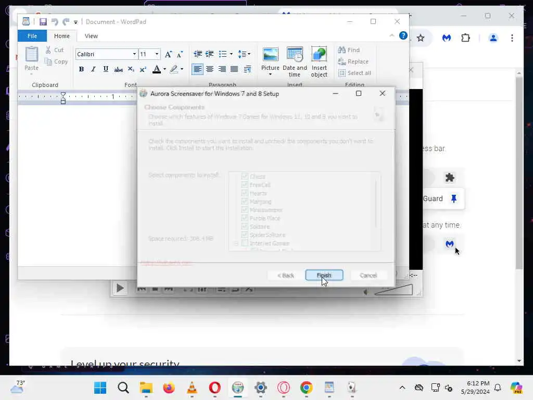Click the Shrink font icon

[180, 54]
